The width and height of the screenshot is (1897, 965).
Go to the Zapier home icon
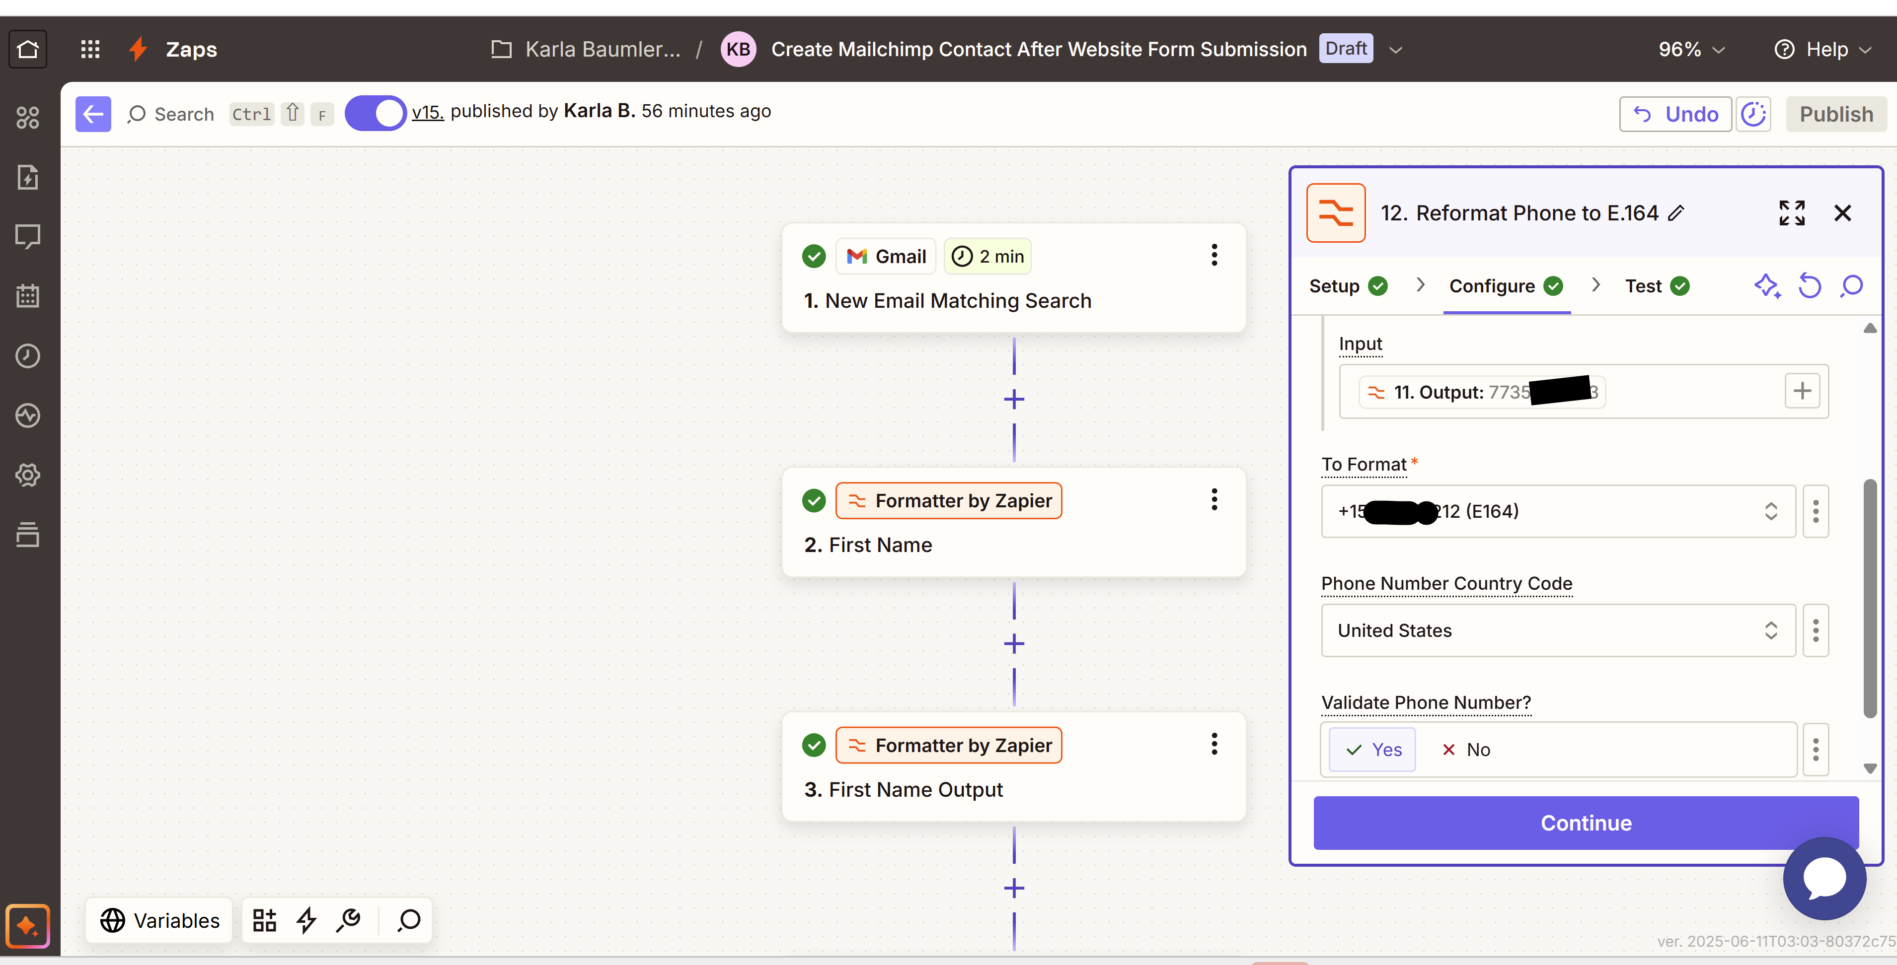point(28,49)
